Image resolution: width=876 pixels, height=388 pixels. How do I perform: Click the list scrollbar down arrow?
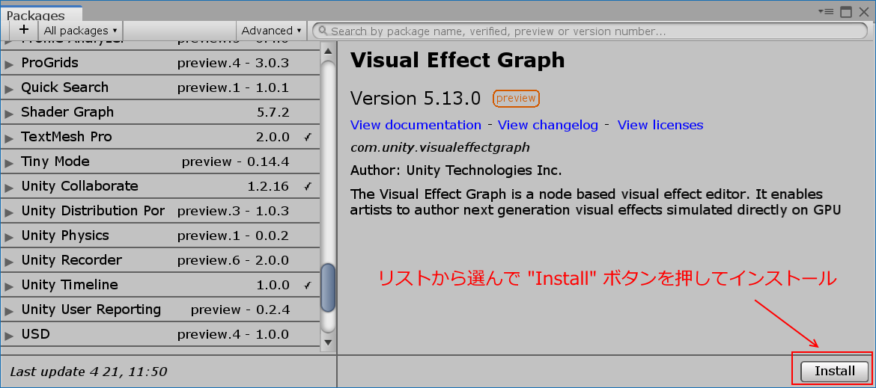pos(329,342)
